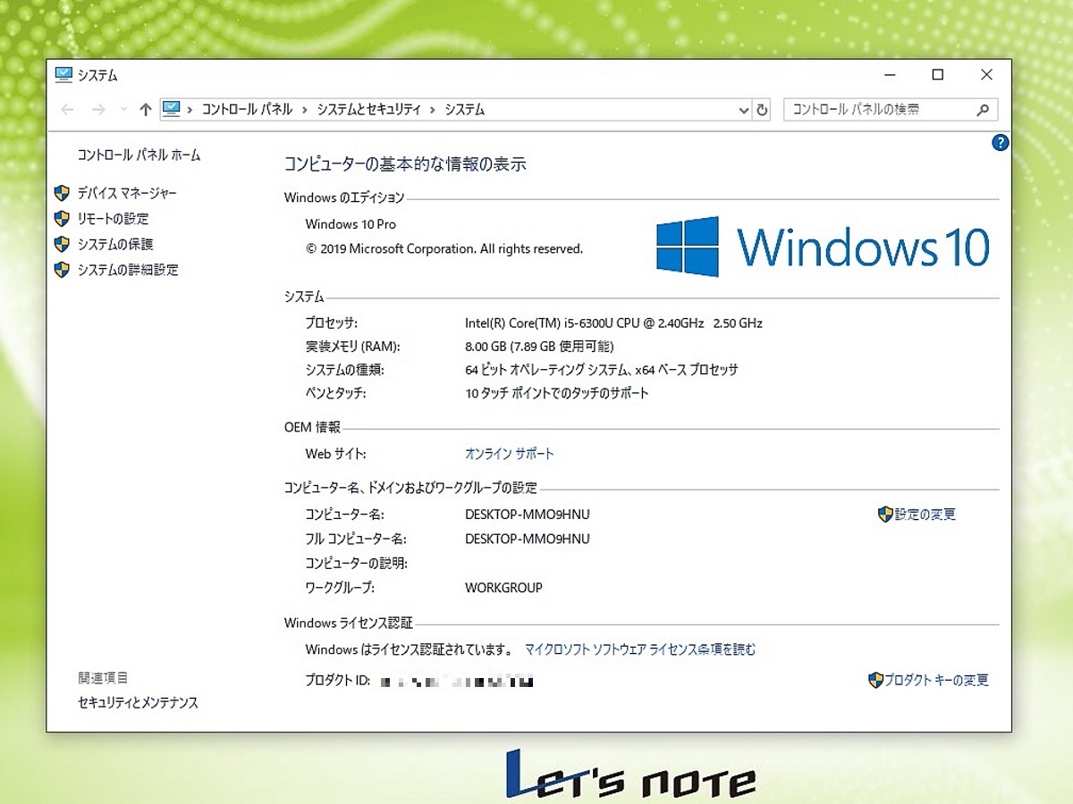
Task: Expand the address bar history dropdown
Action: coord(744,110)
